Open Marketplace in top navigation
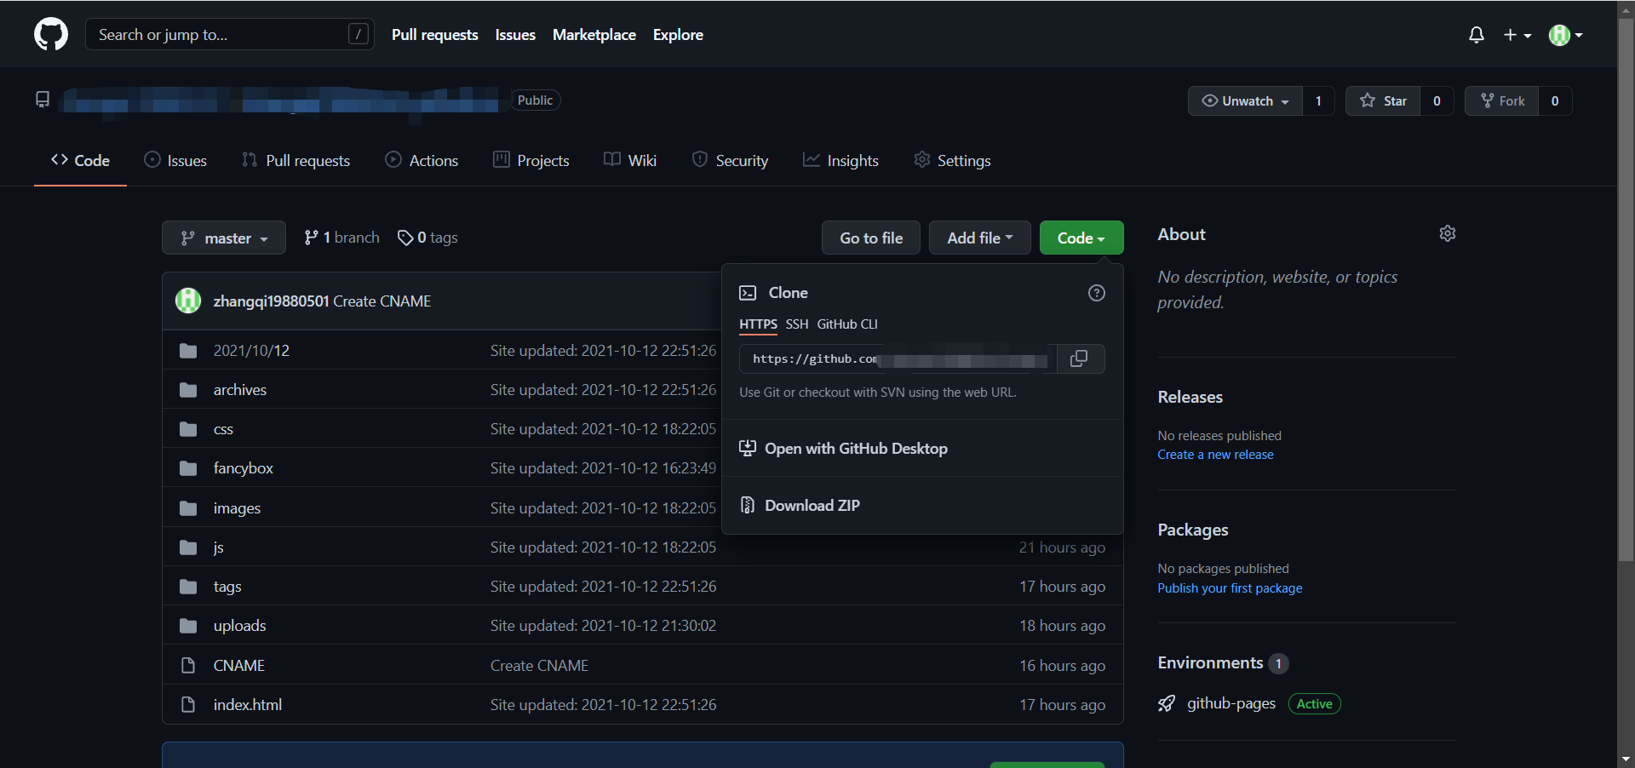The height and width of the screenshot is (768, 1635). (x=594, y=35)
